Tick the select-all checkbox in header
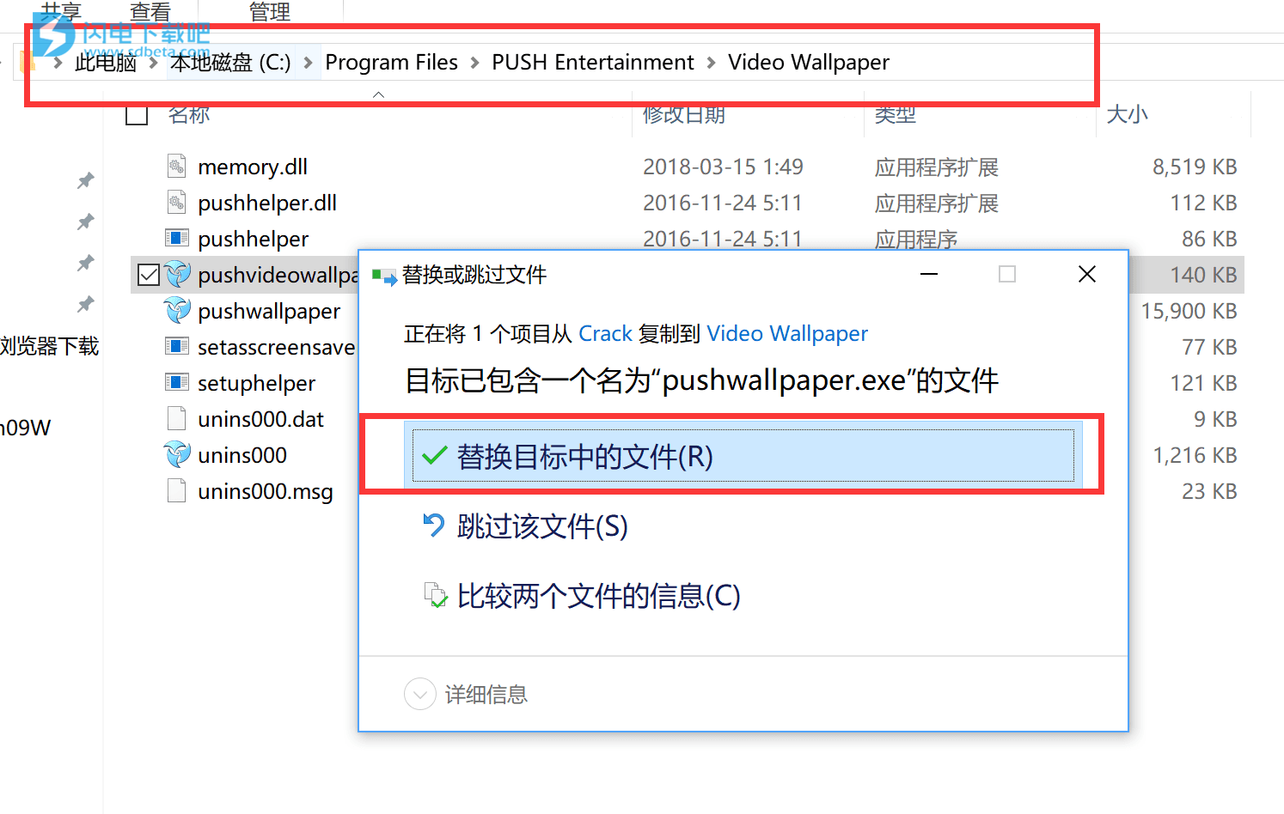 pyautogui.click(x=137, y=114)
